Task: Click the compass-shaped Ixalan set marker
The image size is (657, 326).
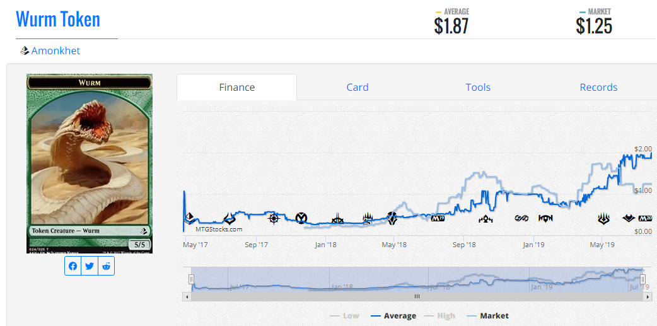Action: coord(274,219)
